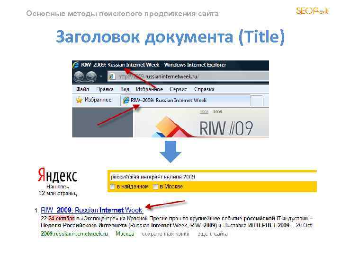The height and width of the screenshot is (255, 341).
Task: Open the Файл menu
Action: pyautogui.click(x=82, y=89)
